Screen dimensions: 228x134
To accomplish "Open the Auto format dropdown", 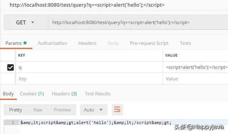I will point(94,110).
